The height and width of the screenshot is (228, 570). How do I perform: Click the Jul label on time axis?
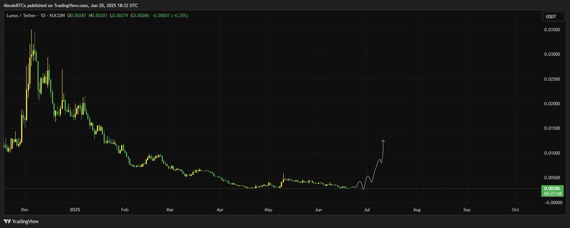point(367,209)
